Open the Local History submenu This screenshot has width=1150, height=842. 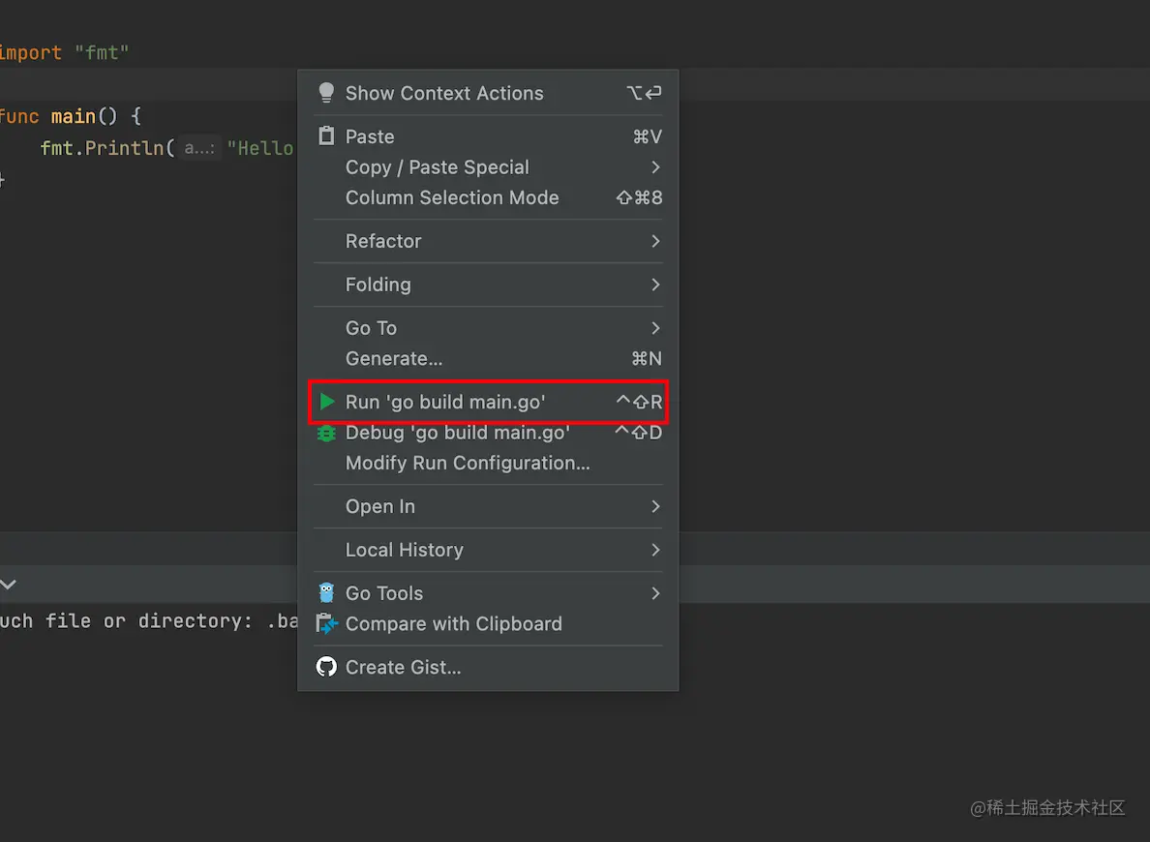click(404, 550)
